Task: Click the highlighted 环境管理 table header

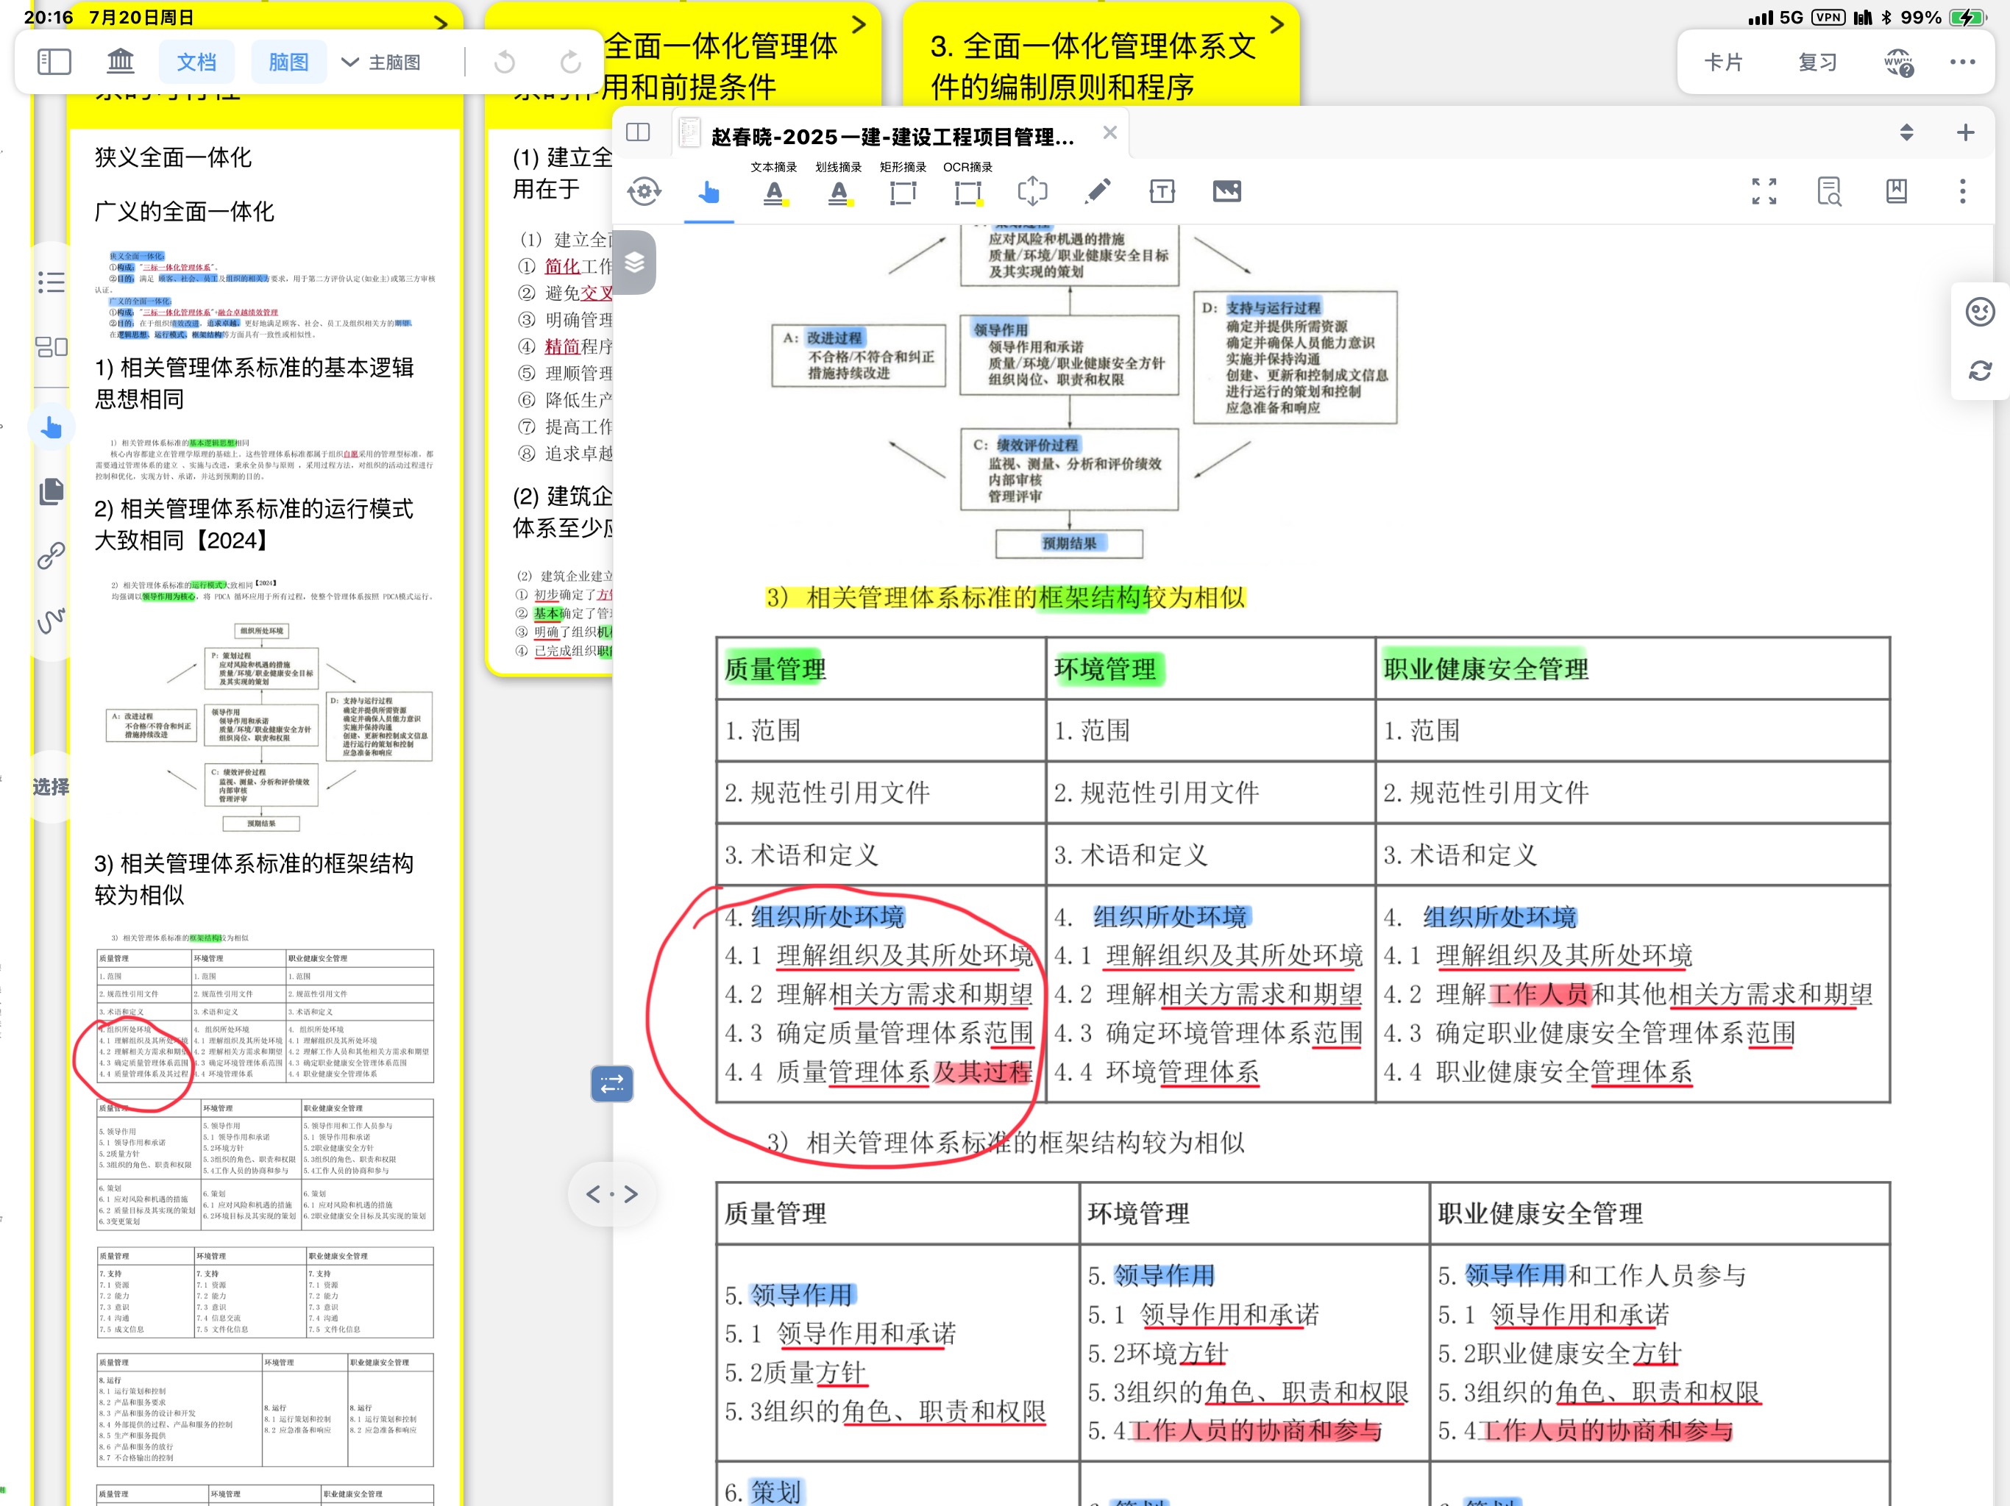Action: pyautogui.click(x=1105, y=669)
